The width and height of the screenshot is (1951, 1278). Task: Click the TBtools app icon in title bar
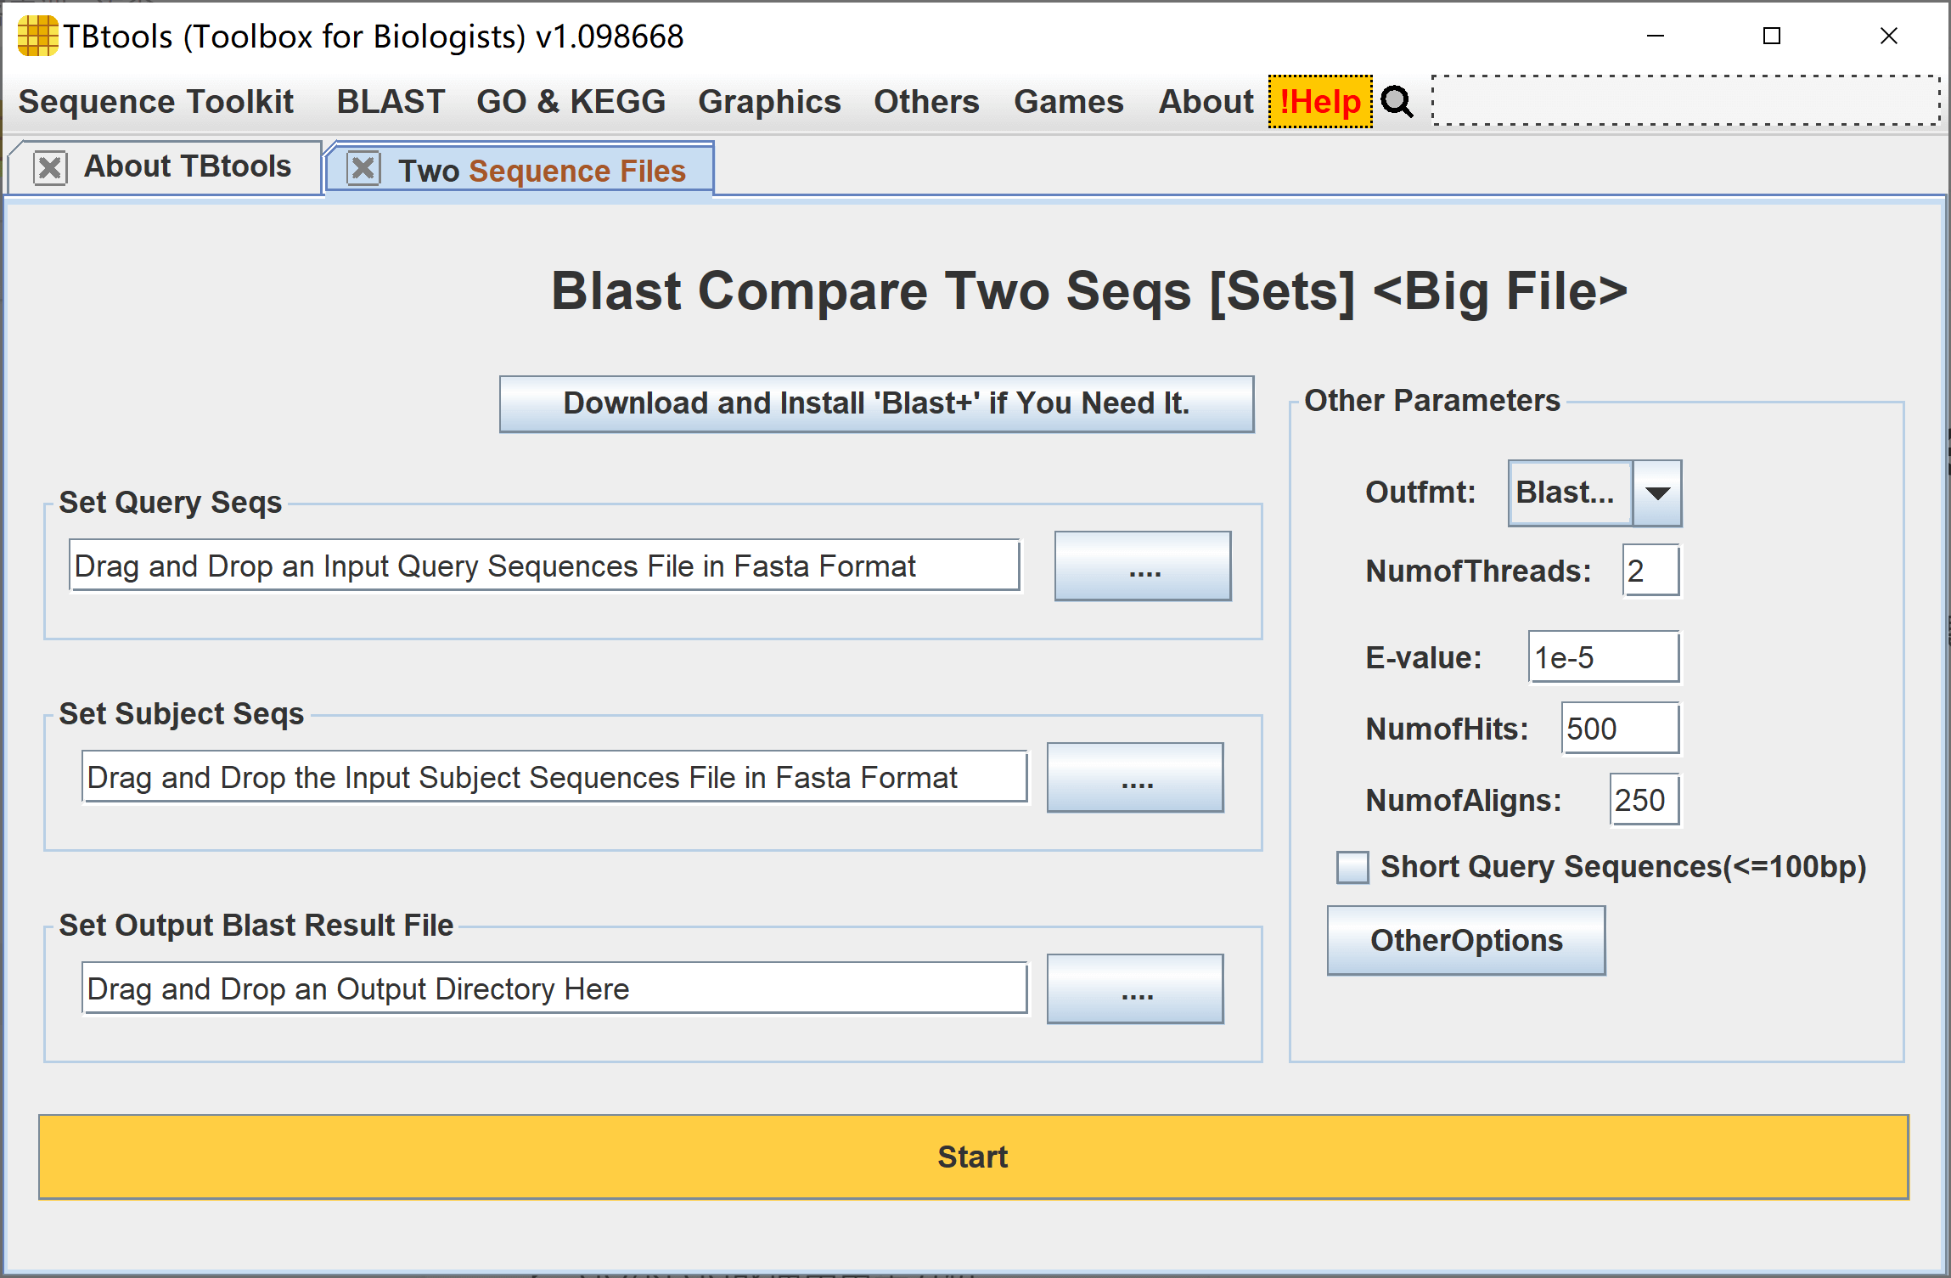click(37, 37)
